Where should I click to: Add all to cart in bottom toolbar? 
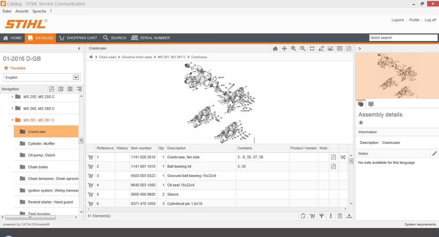(312, 216)
